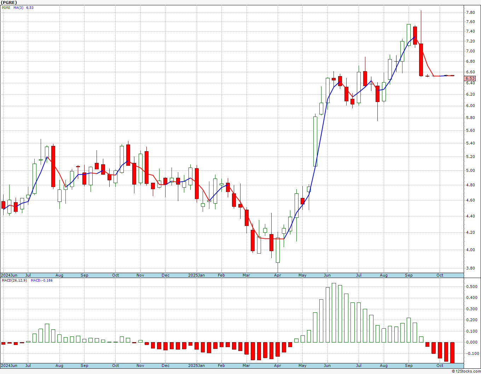Select the 0.500 MACD axis label
The width and height of the screenshot is (481, 374).
tap(471, 287)
